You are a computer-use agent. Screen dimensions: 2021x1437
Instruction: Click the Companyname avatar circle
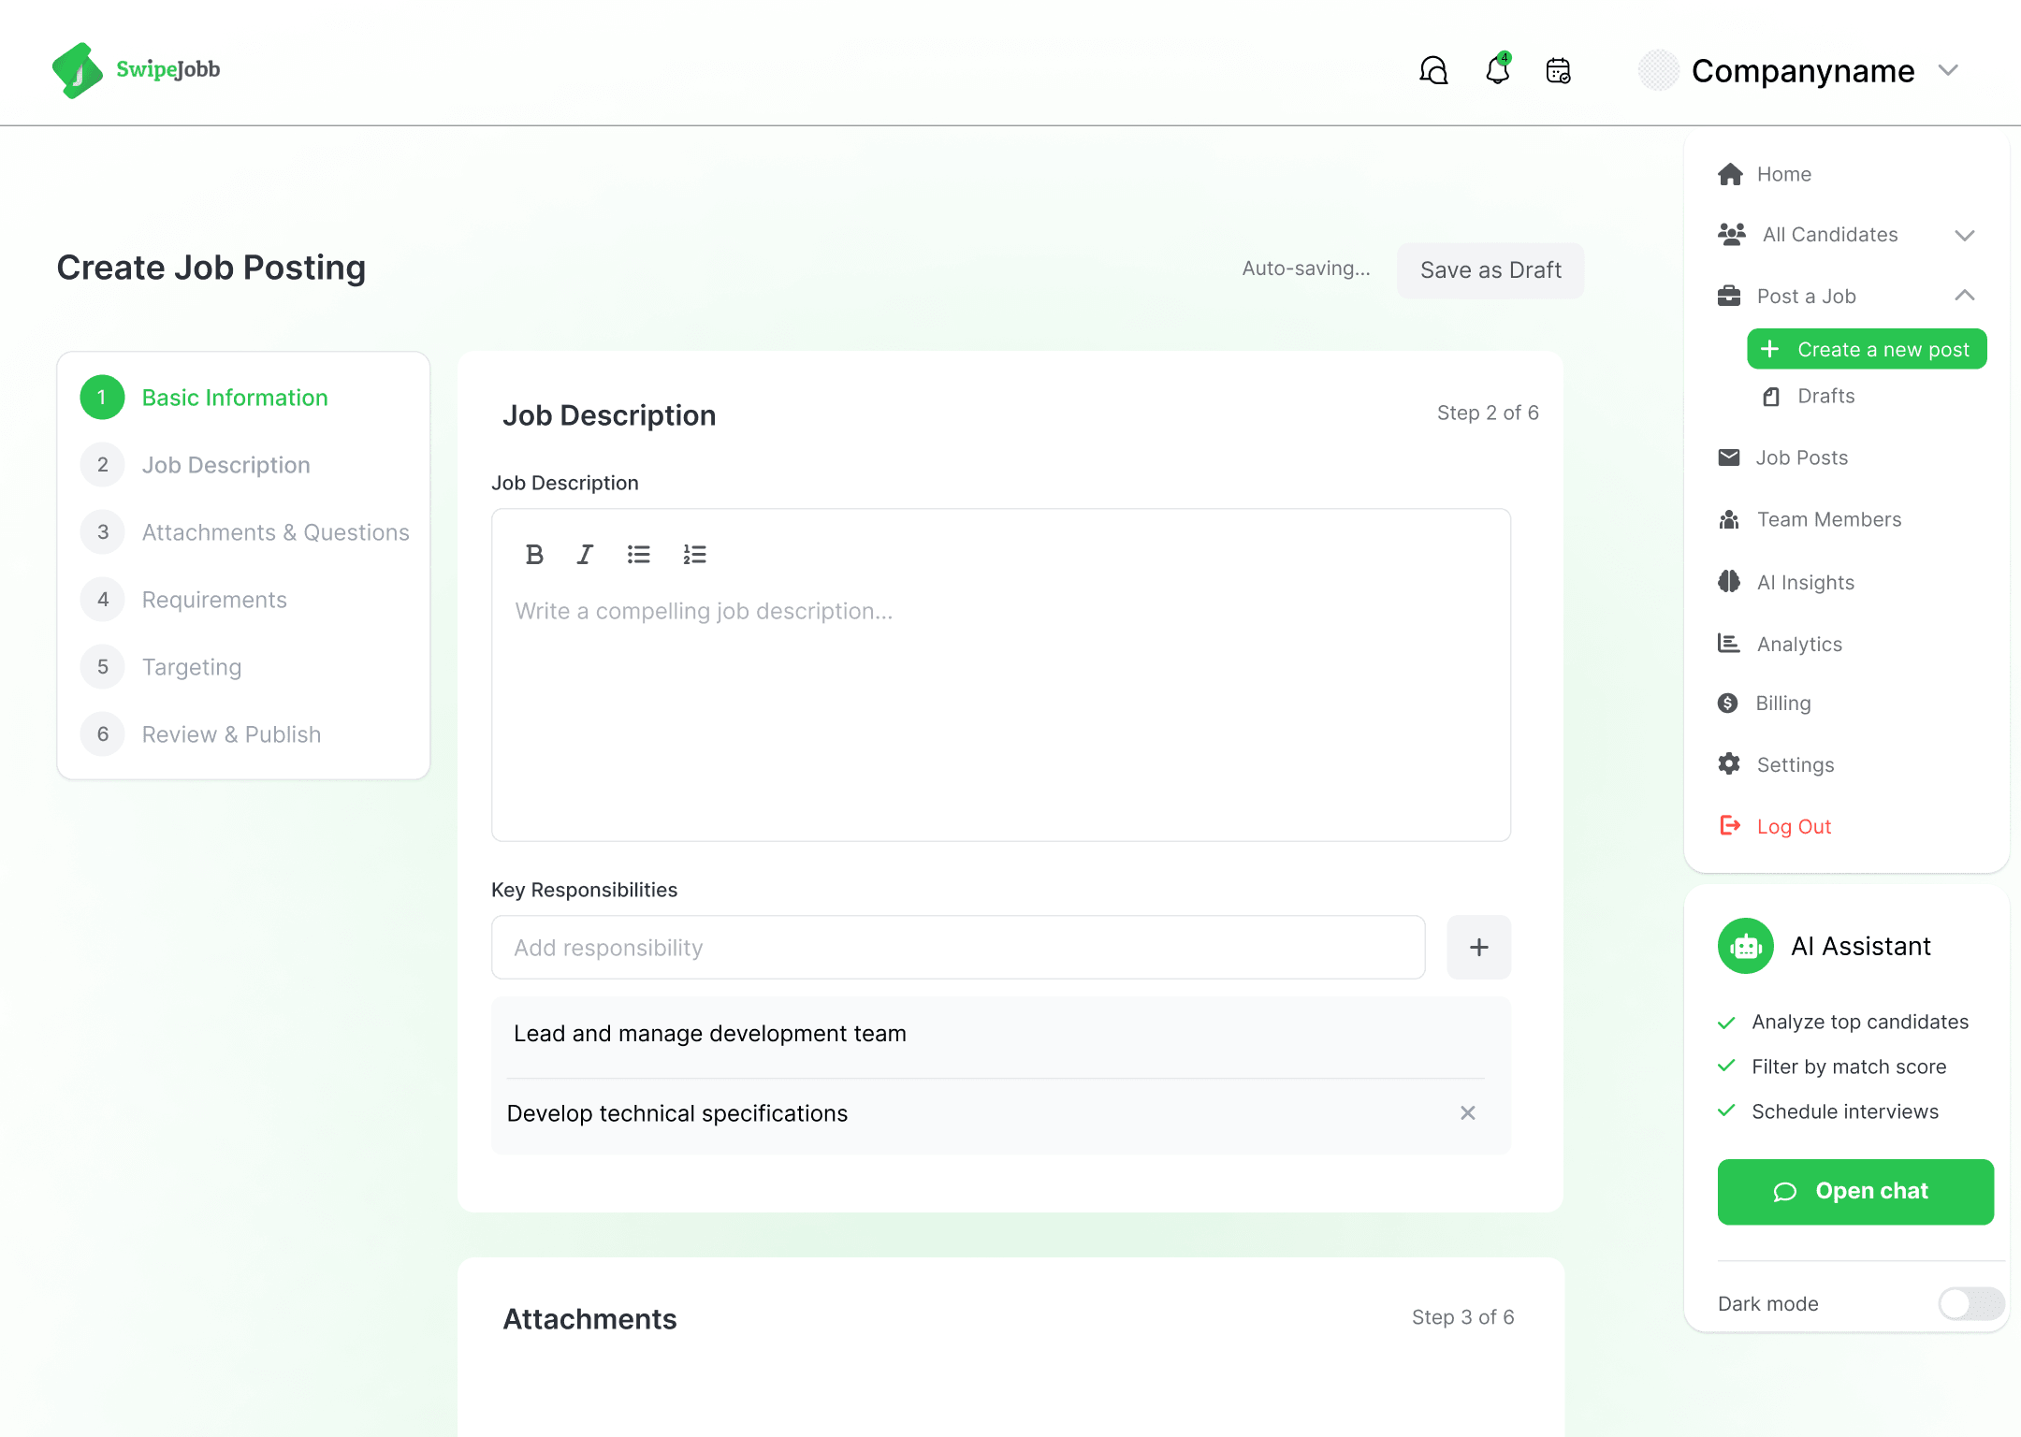click(x=1659, y=70)
